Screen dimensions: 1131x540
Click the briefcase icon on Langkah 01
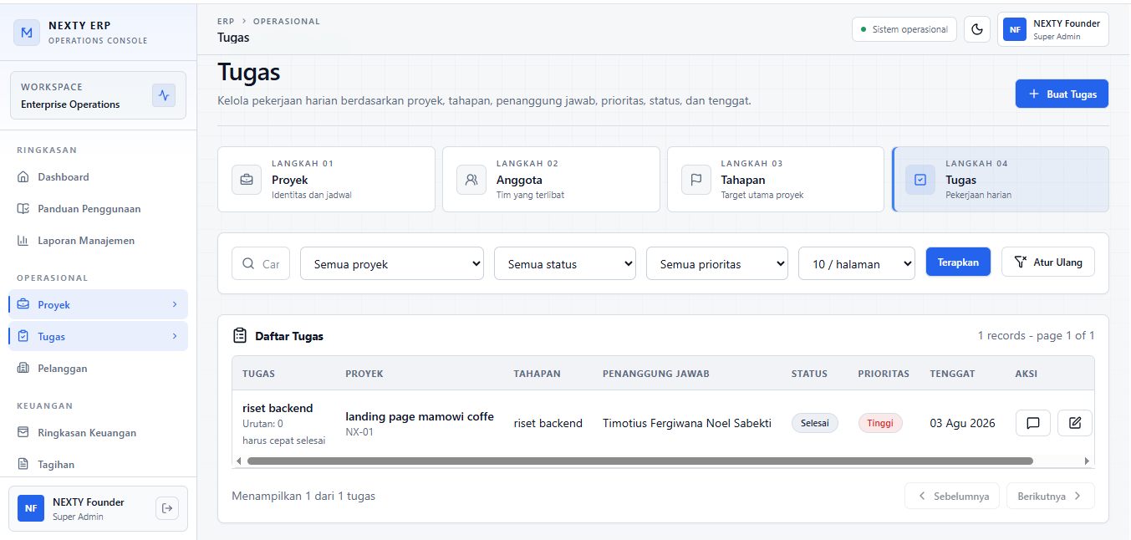[x=247, y=180]
